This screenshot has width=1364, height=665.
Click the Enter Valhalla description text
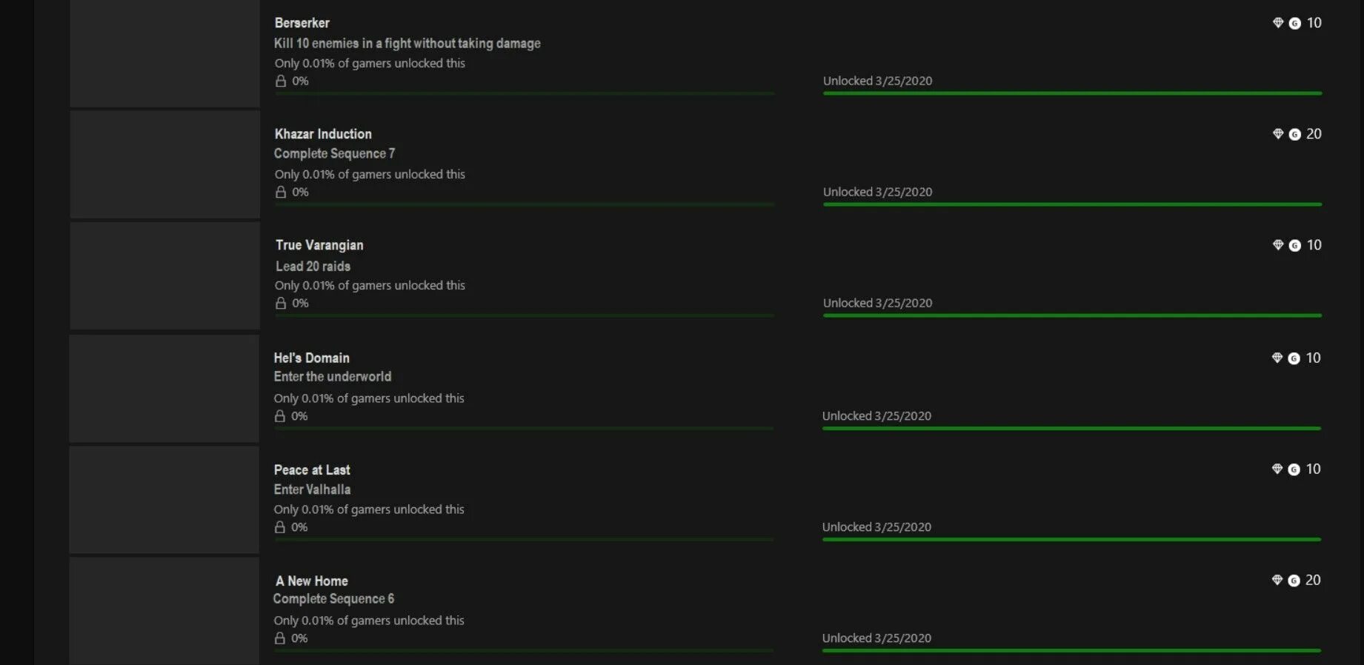[312, 489]
